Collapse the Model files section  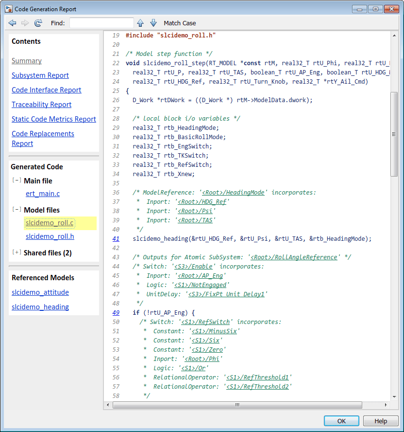[17, 209]
